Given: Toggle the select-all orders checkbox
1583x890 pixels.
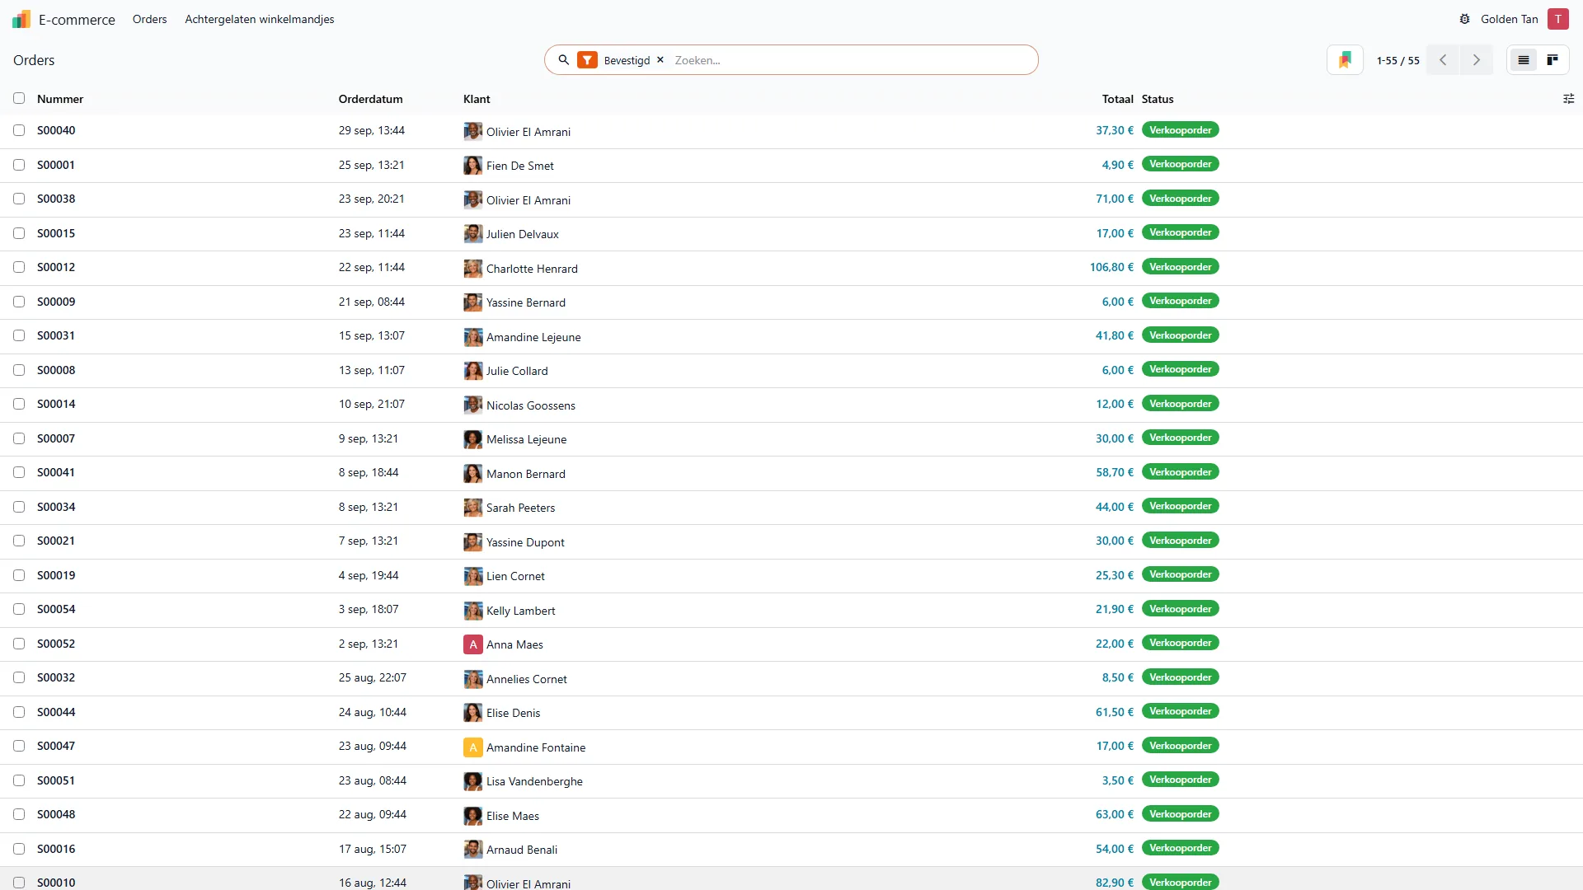Looking at the screenshot, I should pos(19,98).
